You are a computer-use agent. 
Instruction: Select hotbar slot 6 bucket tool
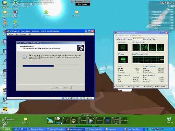coord(91,120)
